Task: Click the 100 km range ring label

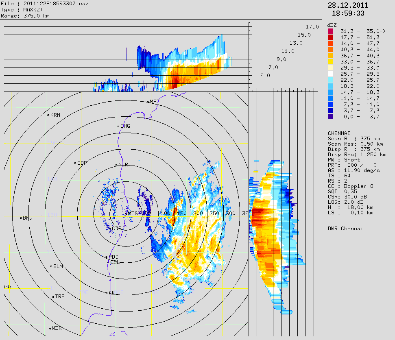Action: pos(165,214)
